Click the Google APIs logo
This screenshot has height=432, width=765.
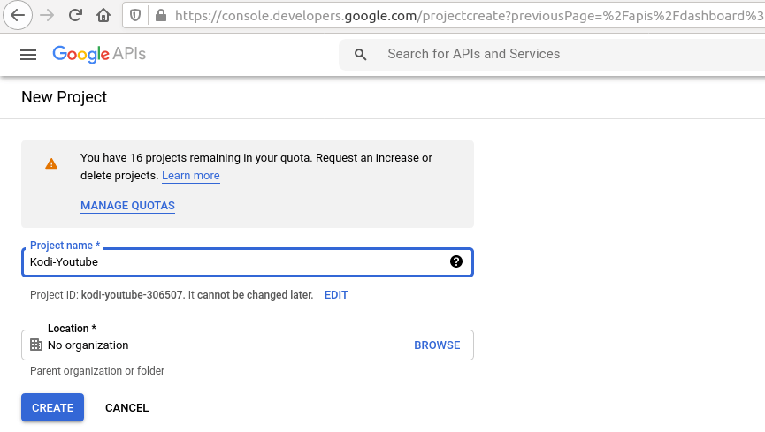[x=99, y=55]
